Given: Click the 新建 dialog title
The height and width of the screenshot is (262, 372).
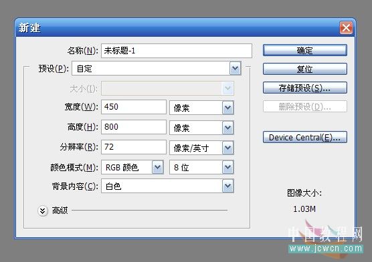Looking at the screenshot, I should coord(29,28).
